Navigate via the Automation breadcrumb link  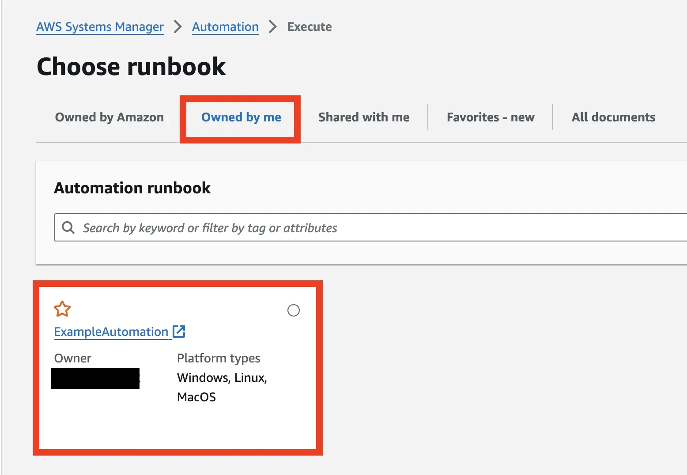tap(225, 26)
